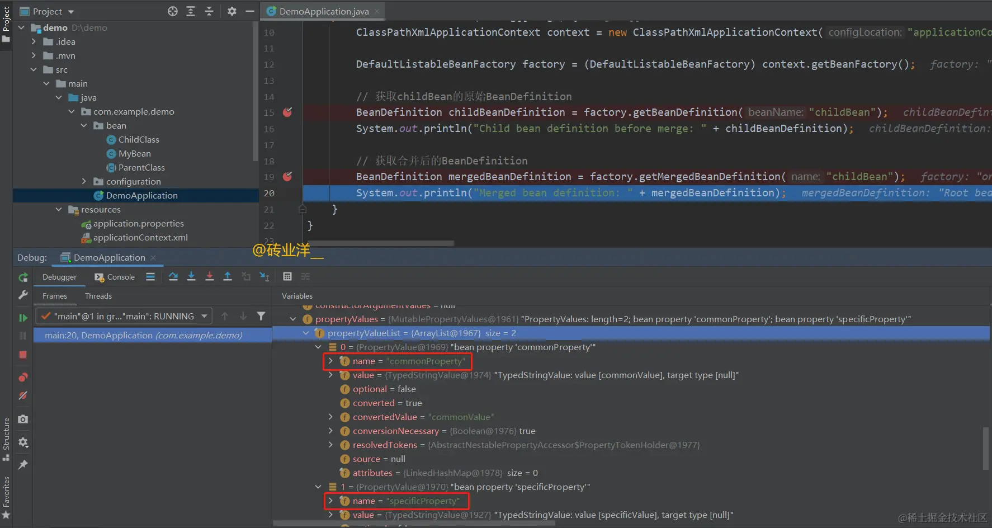992x528 pixels.
Task: Close the DemoApplication debug session tab
Action: tap(153, 257)
